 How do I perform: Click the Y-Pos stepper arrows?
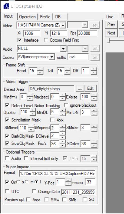pos(68,182)
